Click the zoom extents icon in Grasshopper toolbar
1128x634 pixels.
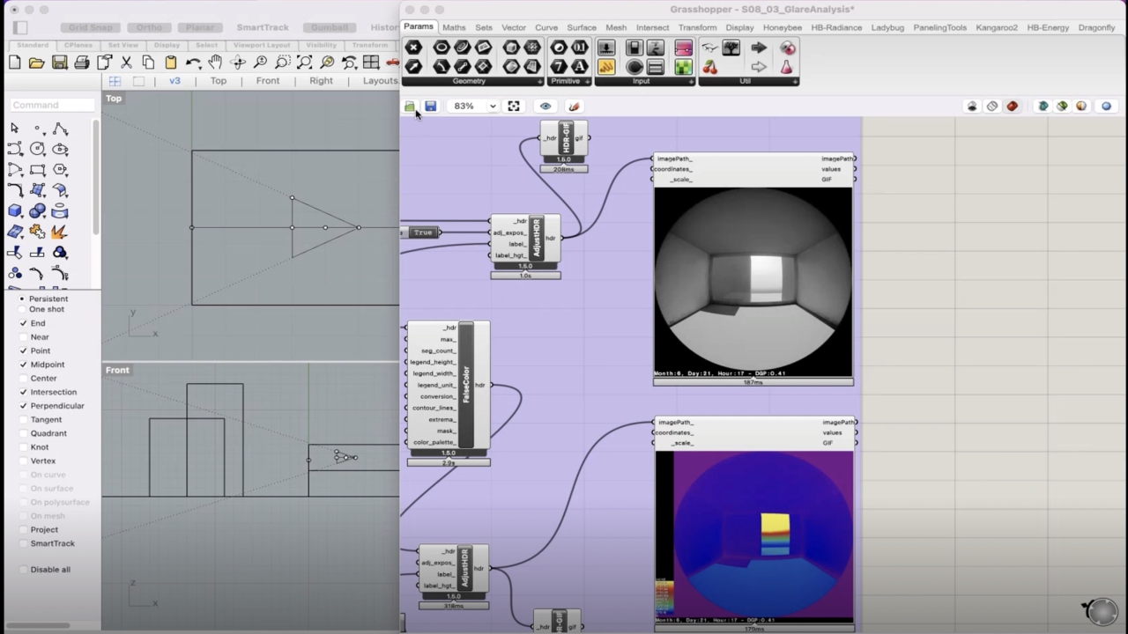(x=514, y=107)
